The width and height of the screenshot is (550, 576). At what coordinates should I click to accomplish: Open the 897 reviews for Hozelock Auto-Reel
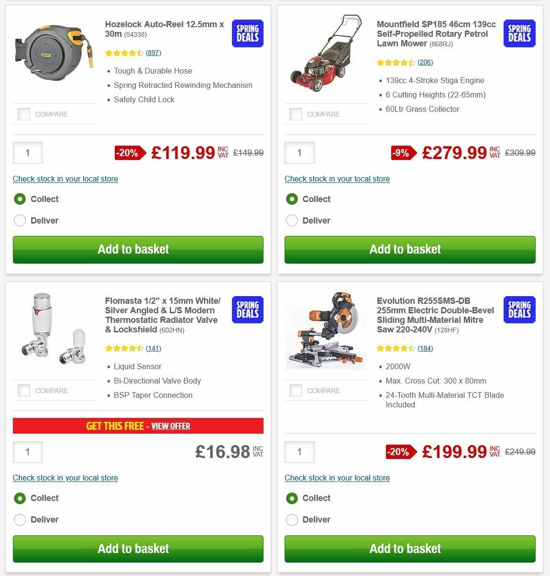(x=153, y=53)
